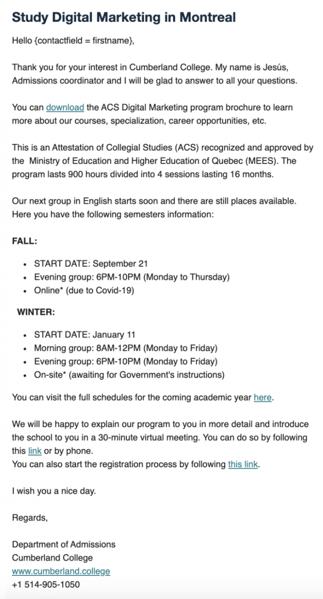This screenshot has height=599, width=323.
Task: Click the 'Study Digital Marketing in Montreal' heading
Action: [x=124, y=18]
